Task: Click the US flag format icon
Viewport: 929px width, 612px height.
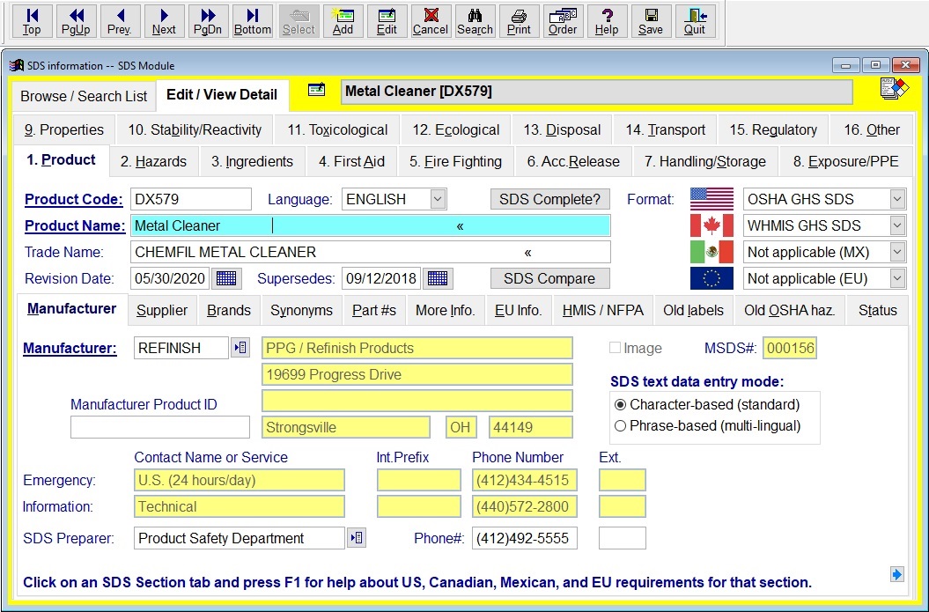Action: (711, 199)
